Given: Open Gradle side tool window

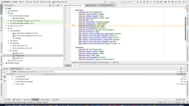Looking at the screenshot, I should (188, 9).
